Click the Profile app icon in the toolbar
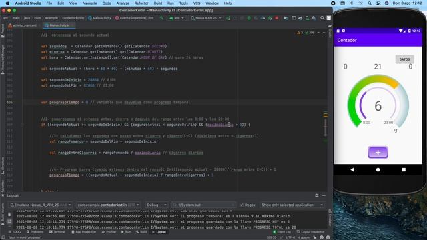The width and height of the screenshot is (427, 240). point(263,18)
